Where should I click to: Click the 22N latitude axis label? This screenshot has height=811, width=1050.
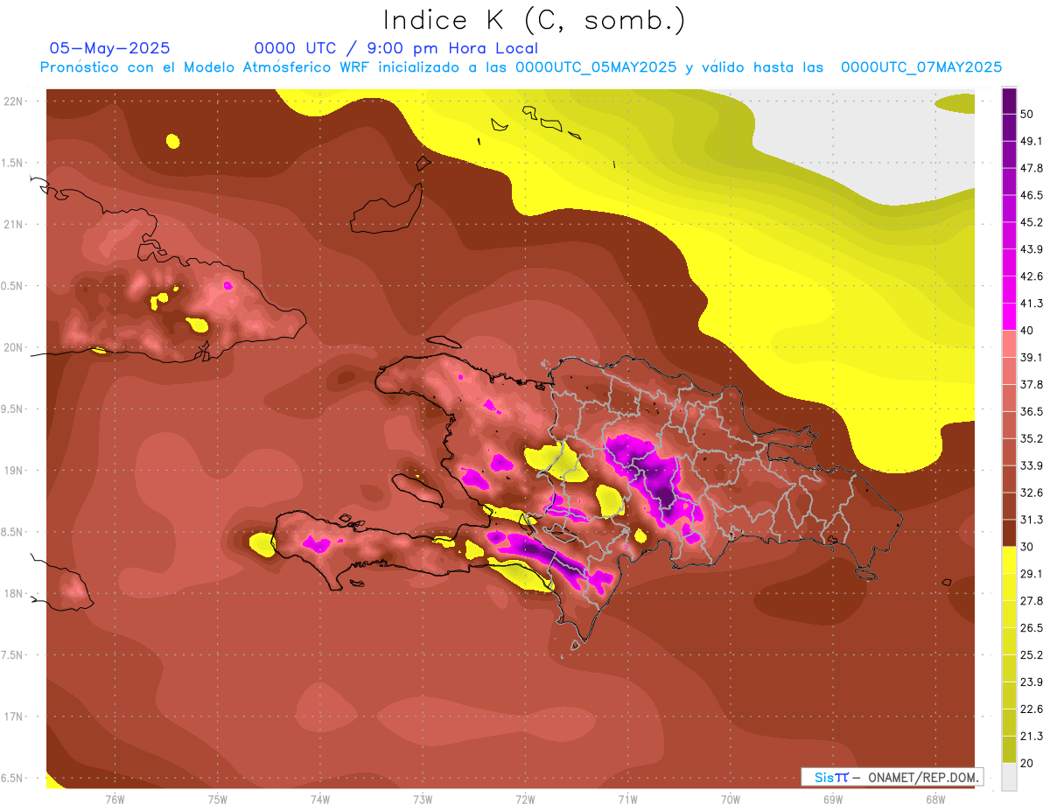tap(15, 101)
